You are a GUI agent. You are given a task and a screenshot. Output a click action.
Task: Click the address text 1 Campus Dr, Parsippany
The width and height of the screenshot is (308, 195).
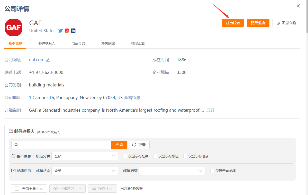click(76, 98)
